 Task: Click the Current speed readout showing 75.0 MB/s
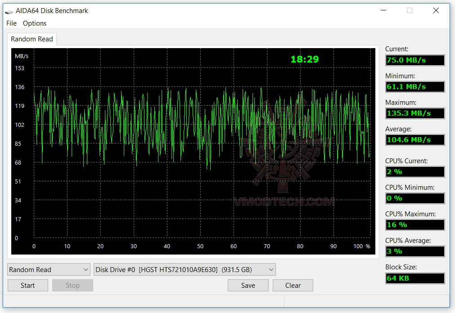pyautogui.click(x=414, y=60)
